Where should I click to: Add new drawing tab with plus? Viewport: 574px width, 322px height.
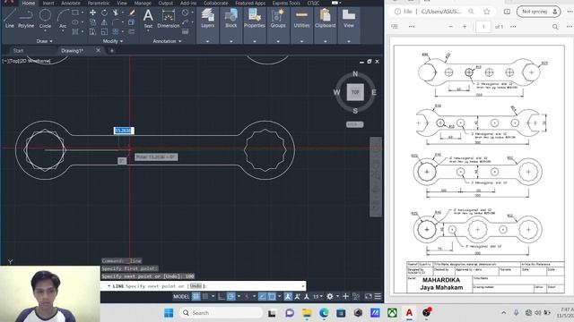[x=111, y=51]
